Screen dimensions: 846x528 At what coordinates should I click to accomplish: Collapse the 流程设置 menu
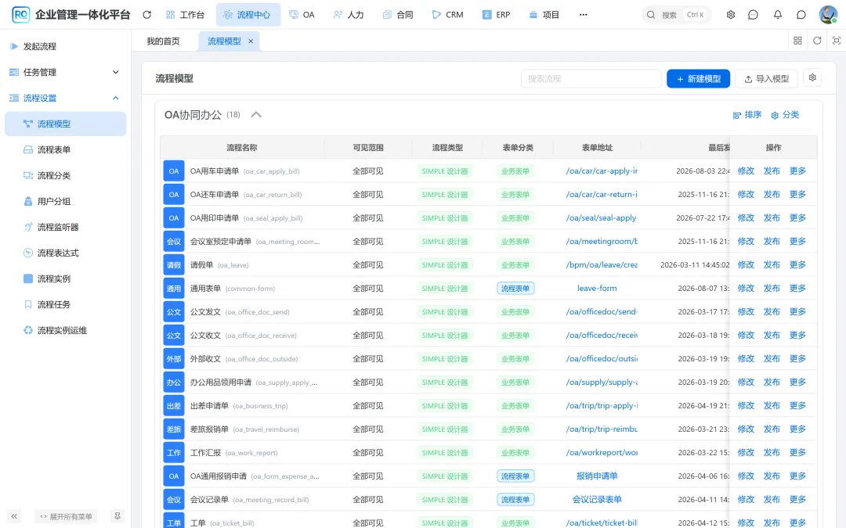click(65, 98)
